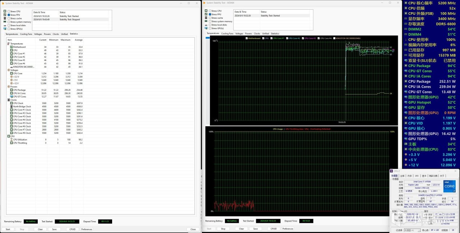Click Close button in left AIDA64 window
This screenshot has width=460, height=233.
[193, 229]
